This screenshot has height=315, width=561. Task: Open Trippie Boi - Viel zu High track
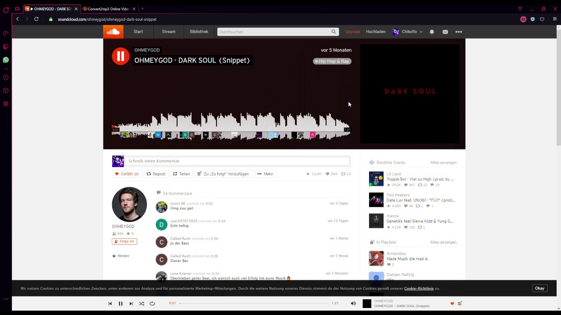[x=420, y=179]
